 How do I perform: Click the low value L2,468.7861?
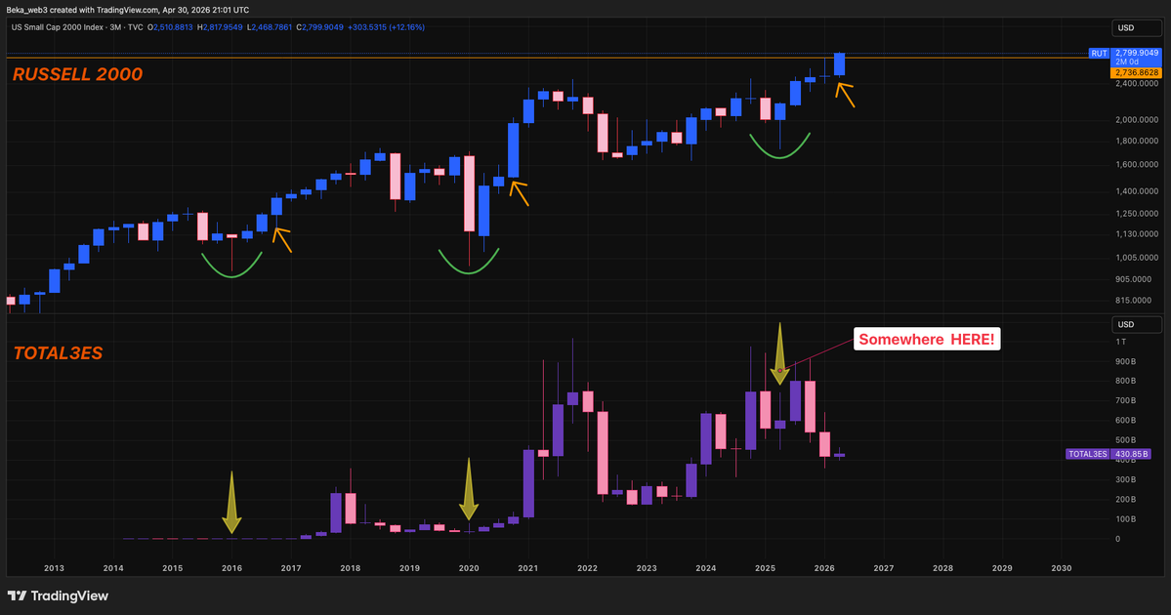(270, 27)
